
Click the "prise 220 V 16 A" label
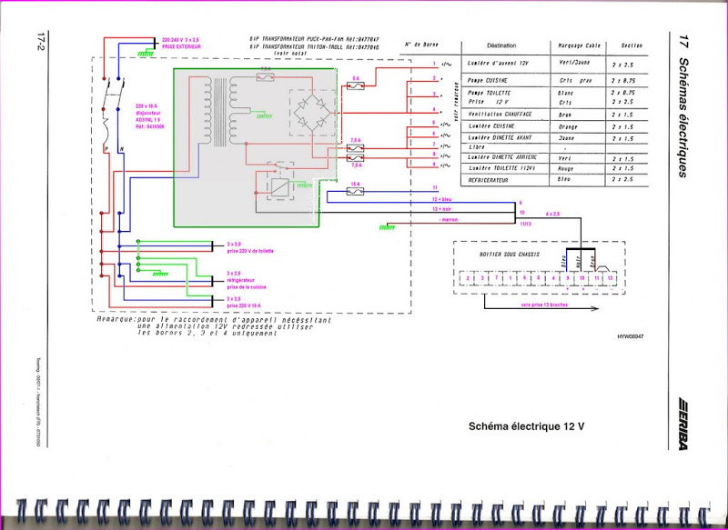tap(243, 305)
